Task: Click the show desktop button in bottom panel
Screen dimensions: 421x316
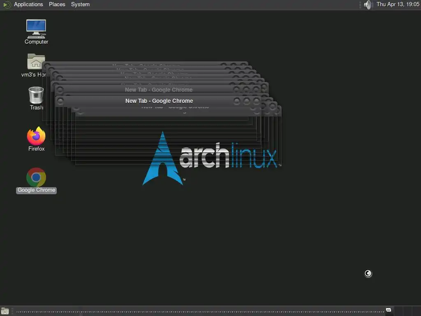Action: [5, 311]
